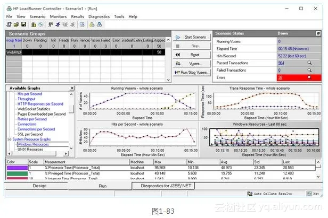Open the Results menu
Image resolution: width=328 pixels, height=218 pixels.
[x=77, y=16]
